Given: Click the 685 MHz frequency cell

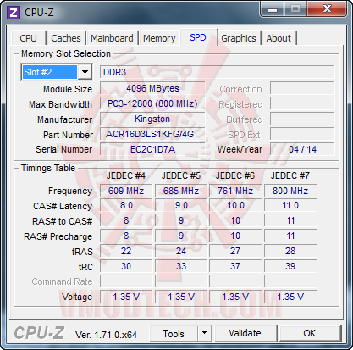Looking at the screenshot, I should tap(181, 191).
